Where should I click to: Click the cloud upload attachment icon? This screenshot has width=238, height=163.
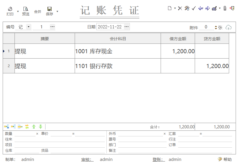point(229,27)
